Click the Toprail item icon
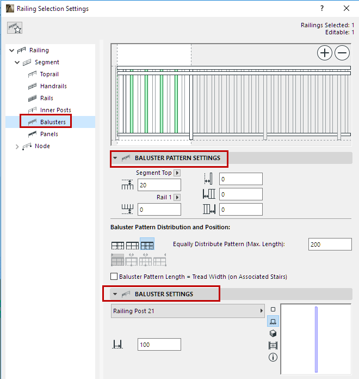Screen dimensions: 359x379 pyautogui.click(x=32, y=74)
